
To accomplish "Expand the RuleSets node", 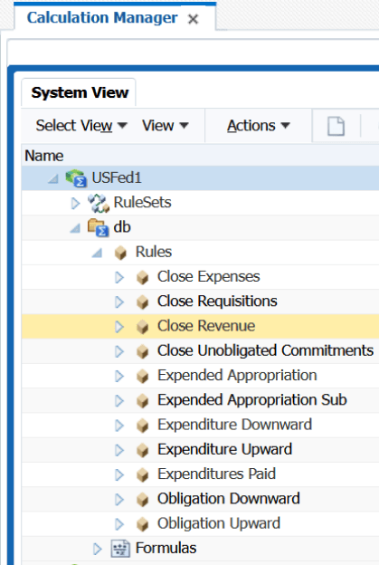I will coord(75,203).
